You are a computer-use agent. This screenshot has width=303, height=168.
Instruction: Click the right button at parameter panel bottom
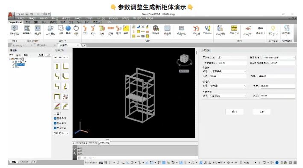click(x=262, y=112)
